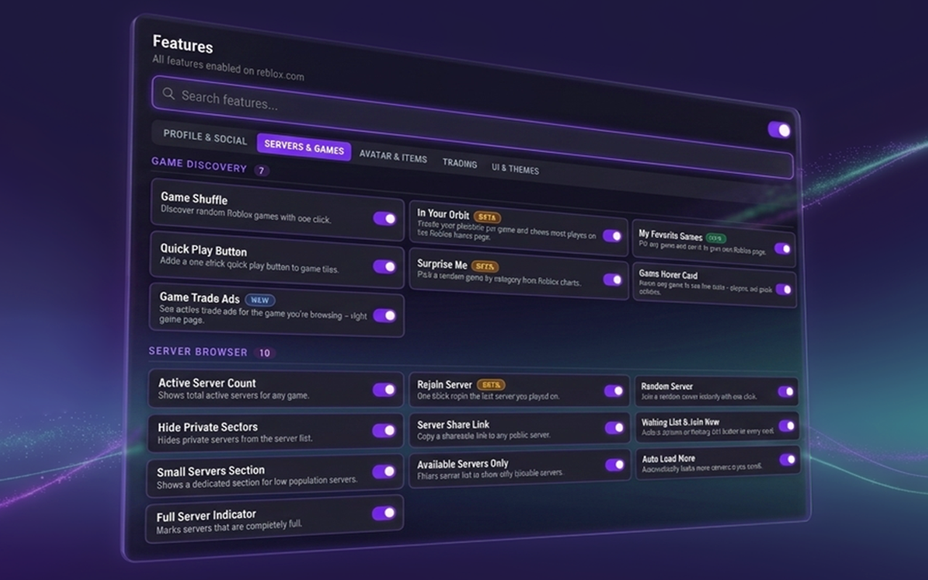Image resolution: width=928 pixels, height=580 pixels.
Task: Disable the Auto Load More toggle
Action: tap(787, 460)
